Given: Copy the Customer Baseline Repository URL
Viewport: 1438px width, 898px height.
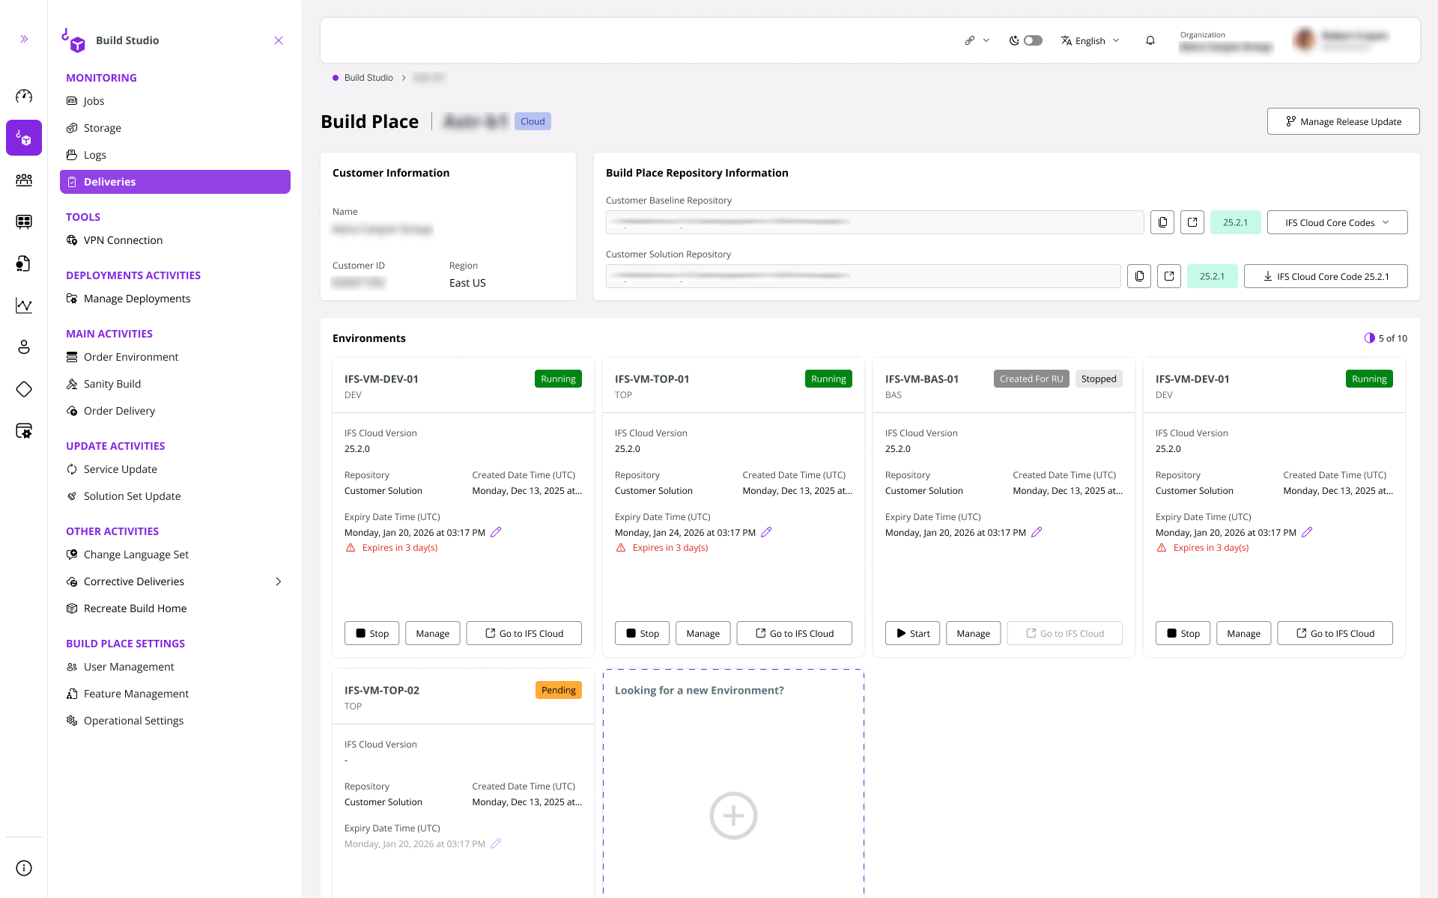Looking at the screenshot, I should pyautogui.click(x=1162, y=222).
